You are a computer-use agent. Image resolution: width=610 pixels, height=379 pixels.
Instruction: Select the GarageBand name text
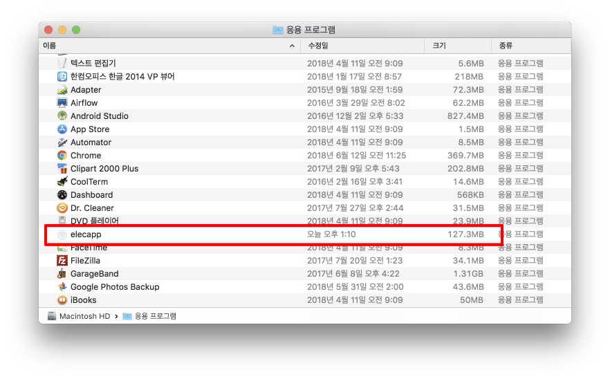(x=95, y=274)
